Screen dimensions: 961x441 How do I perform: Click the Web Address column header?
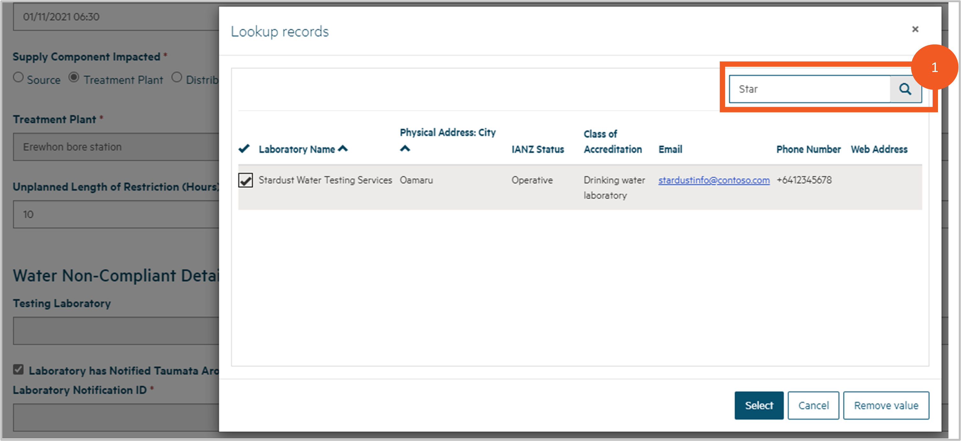pyautogui.click(x=878, y=149)
